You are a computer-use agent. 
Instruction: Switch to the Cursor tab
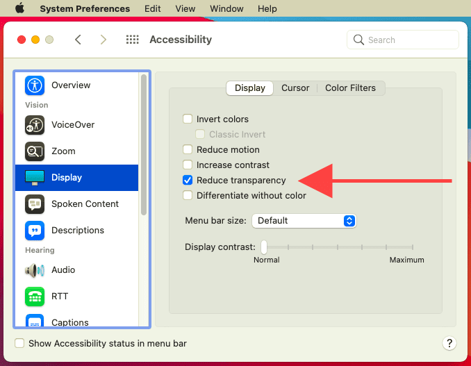pos(295,88)
